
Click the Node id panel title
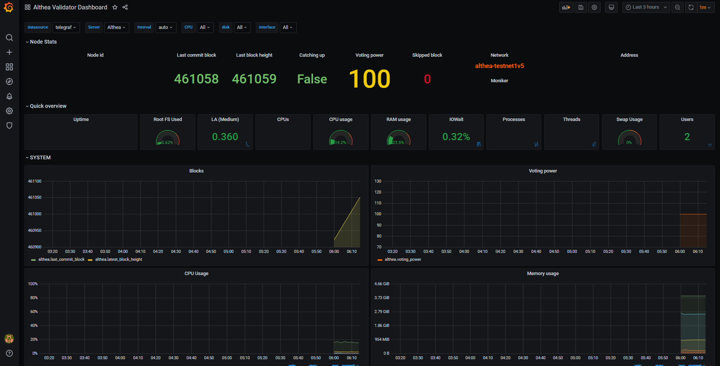tap(95, 55)
